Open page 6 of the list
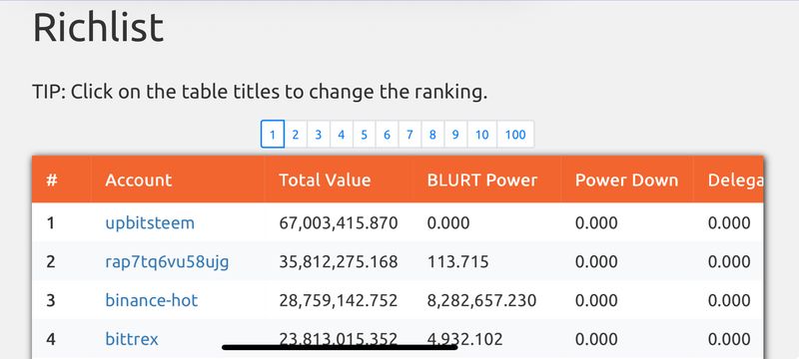This screenshot has height=359, width=799. 388,135
